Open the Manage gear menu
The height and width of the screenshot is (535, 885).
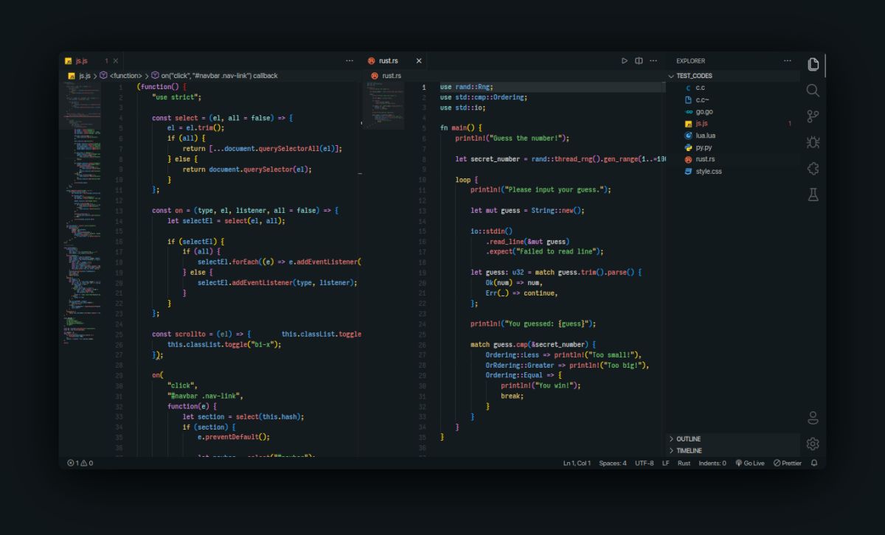(x=813, y=444)
